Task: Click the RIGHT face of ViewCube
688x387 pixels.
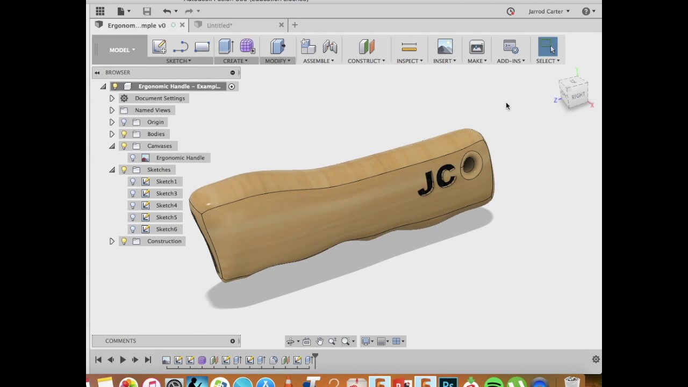Action: coord(578,96)
